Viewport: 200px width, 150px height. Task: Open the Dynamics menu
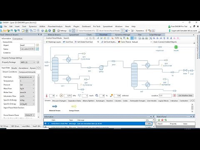(x=33, y=26)
